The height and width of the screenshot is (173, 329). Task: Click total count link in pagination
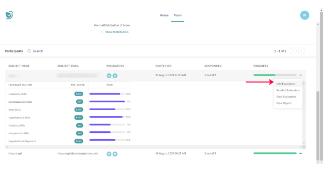(x=285, y=51)
